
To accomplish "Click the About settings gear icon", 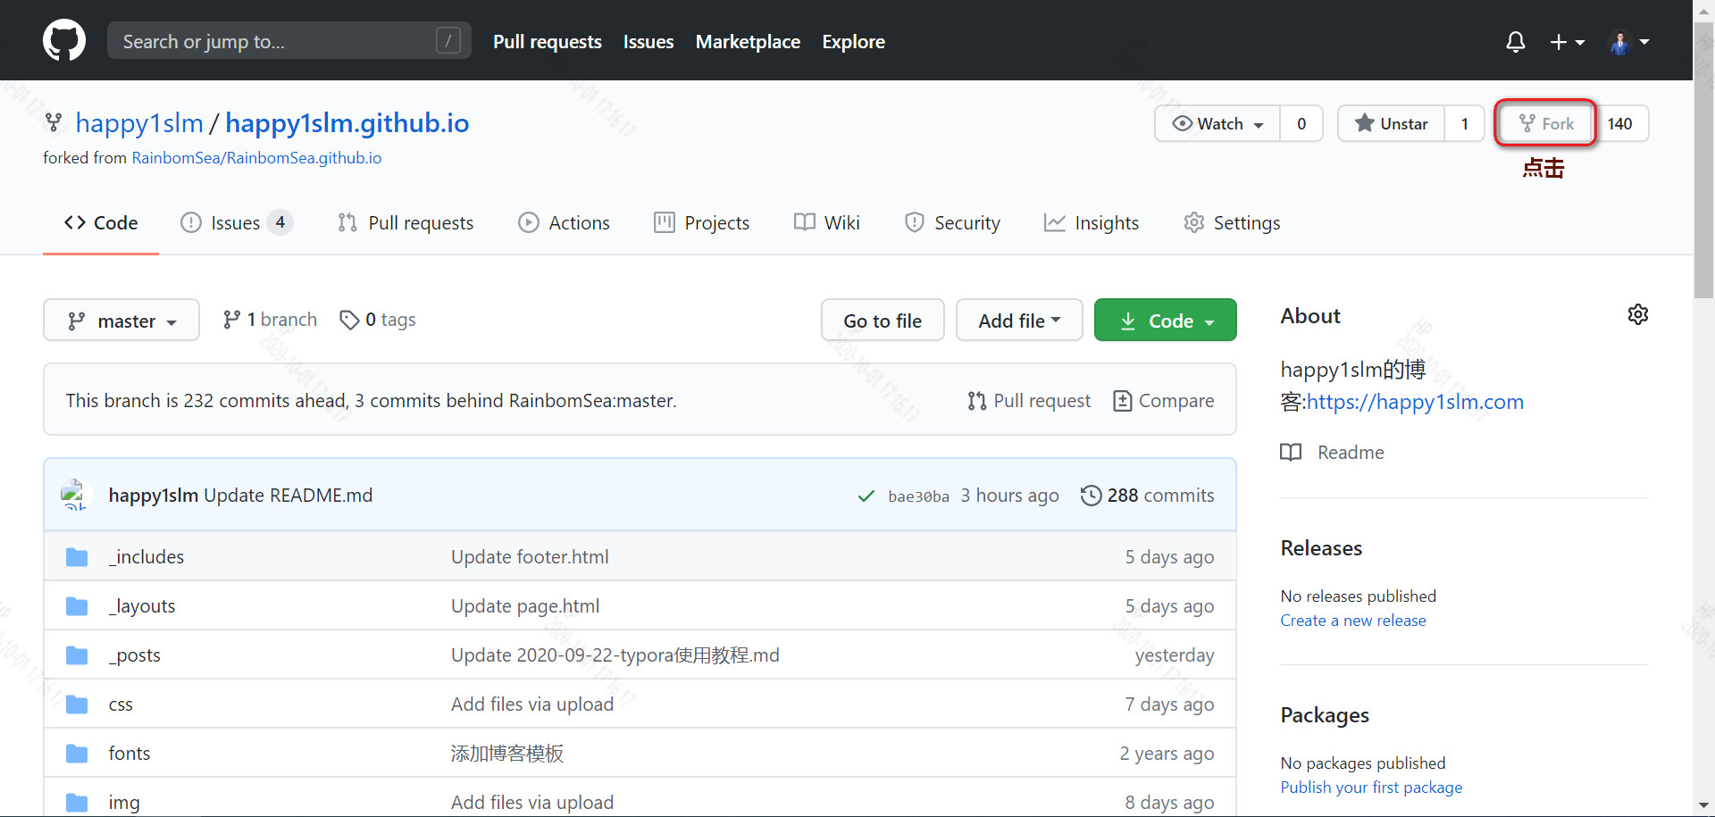I will [1638, 314].
